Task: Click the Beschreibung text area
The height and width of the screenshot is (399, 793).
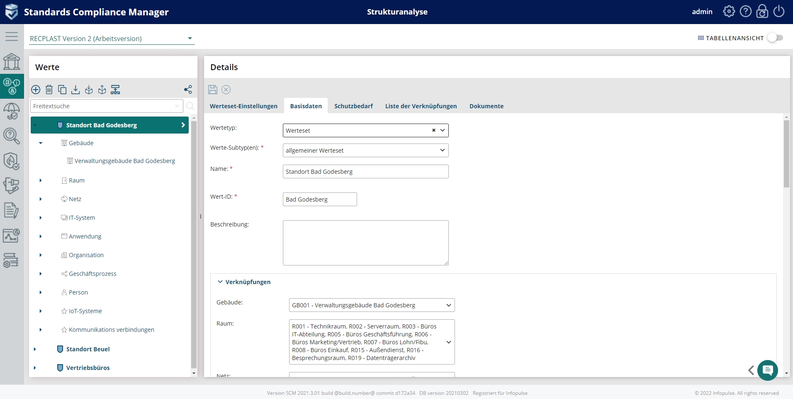Action: click(365, 243)
